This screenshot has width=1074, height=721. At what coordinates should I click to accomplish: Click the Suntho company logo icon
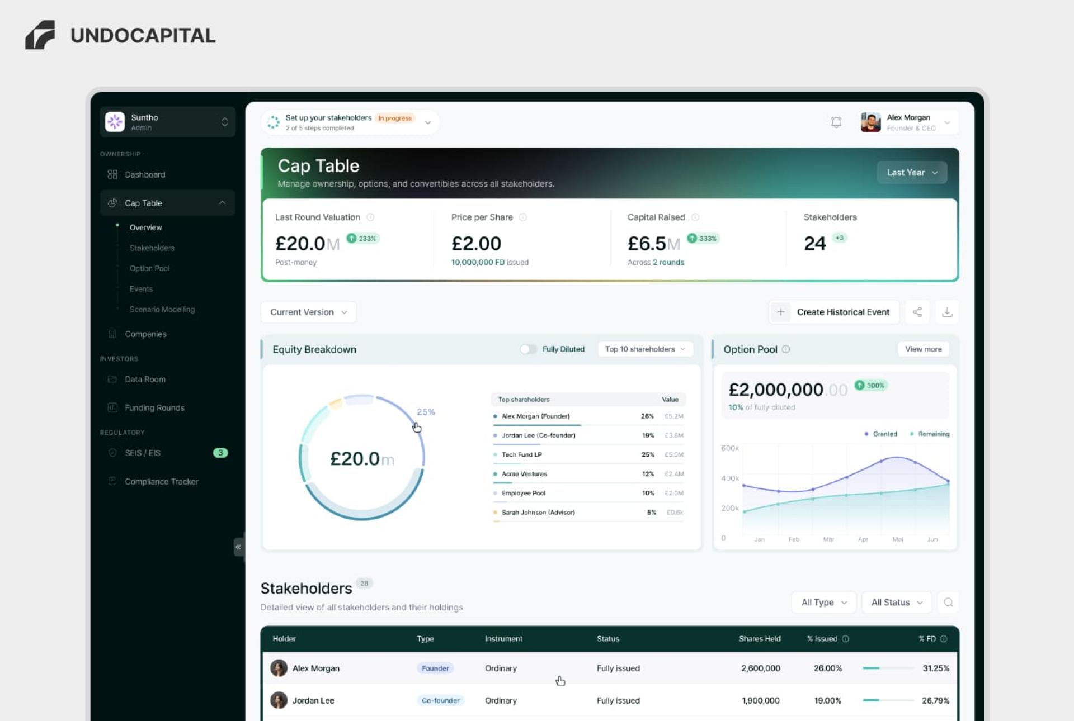click(115, 122)
